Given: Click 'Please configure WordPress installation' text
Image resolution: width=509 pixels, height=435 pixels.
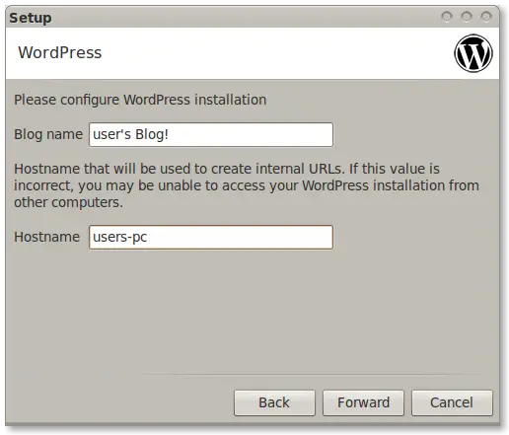Looking at the screenshot, I should pyautogui.click(x=140, y=100).
